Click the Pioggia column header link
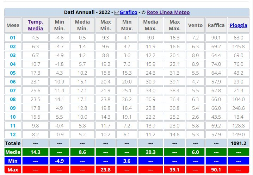This screenshot has height=175, width=253. click(238, 25)
